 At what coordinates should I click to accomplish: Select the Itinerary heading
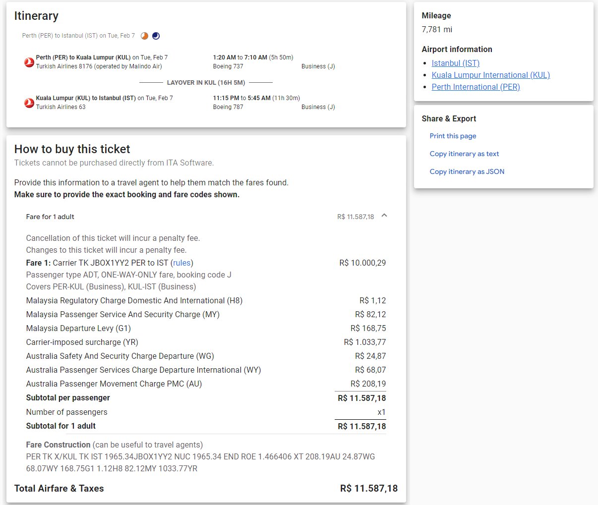coord(36,16)
